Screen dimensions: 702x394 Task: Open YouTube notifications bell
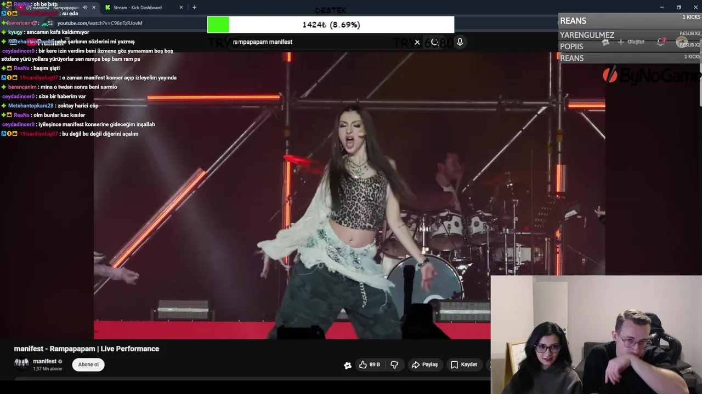point(661,42)
